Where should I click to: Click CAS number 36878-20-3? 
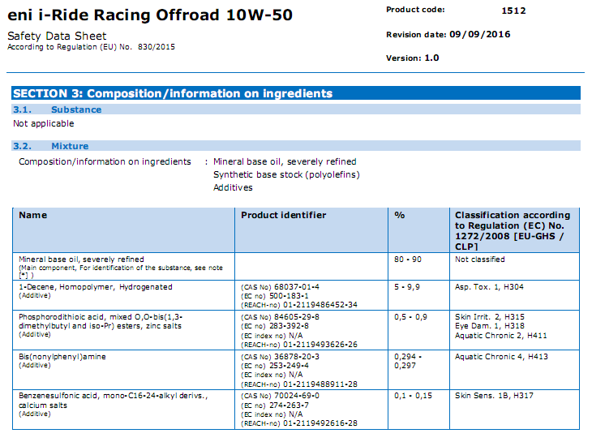coord(296,357)
